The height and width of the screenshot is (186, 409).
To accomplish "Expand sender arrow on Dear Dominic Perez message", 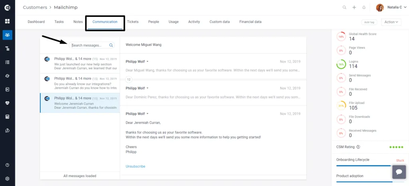I will (x=147, y=88).
